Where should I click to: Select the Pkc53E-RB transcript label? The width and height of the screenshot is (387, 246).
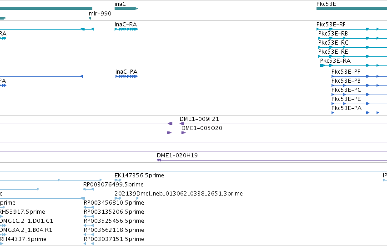333,34
